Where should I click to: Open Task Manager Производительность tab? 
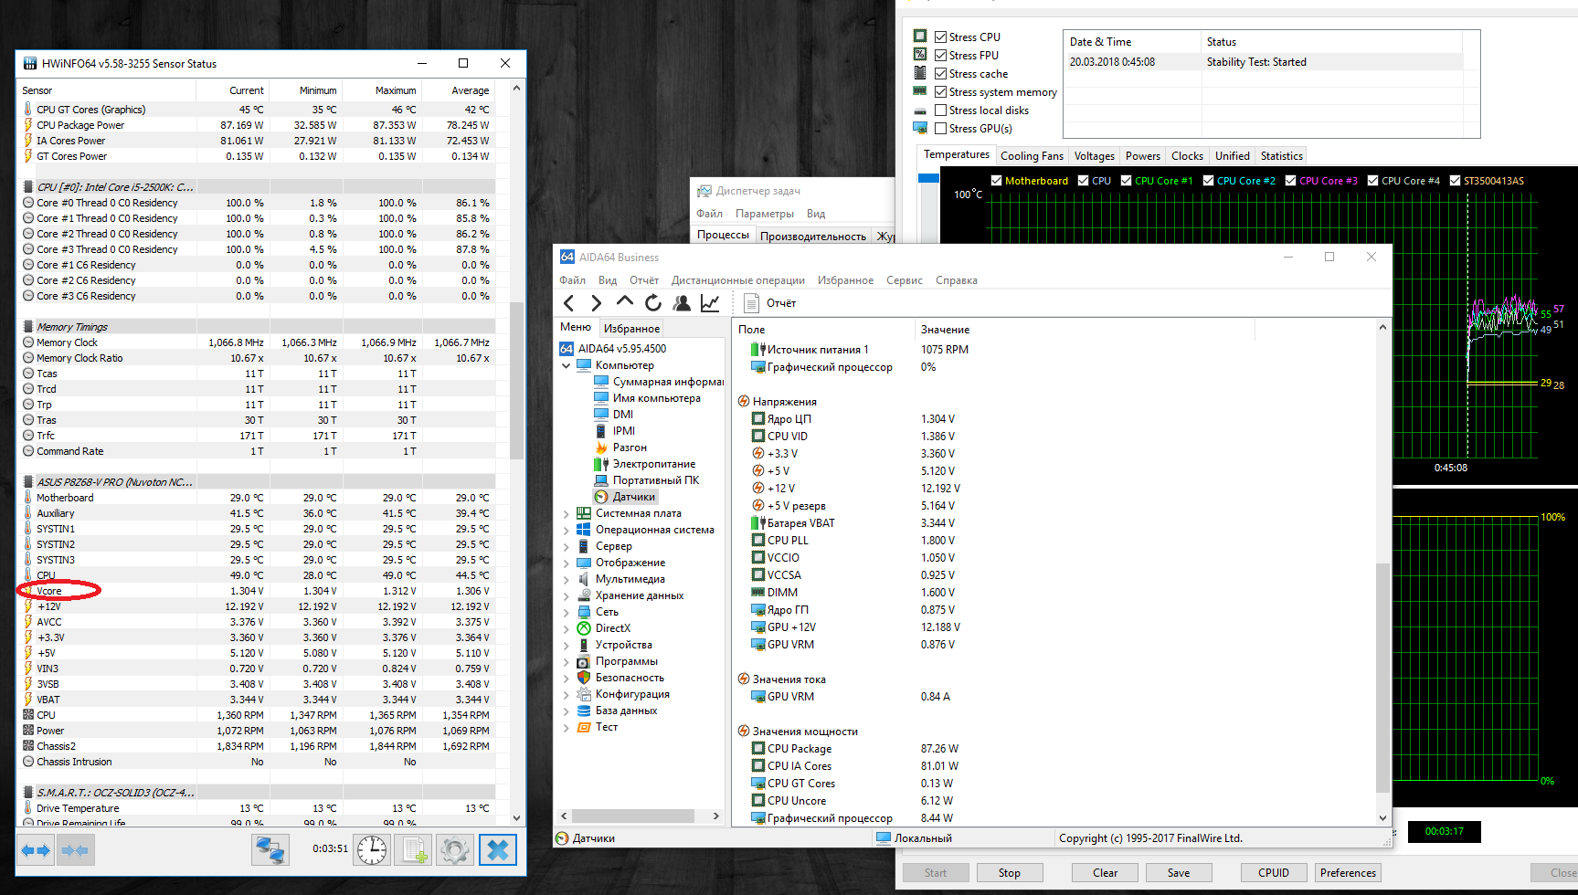[813, 236]
